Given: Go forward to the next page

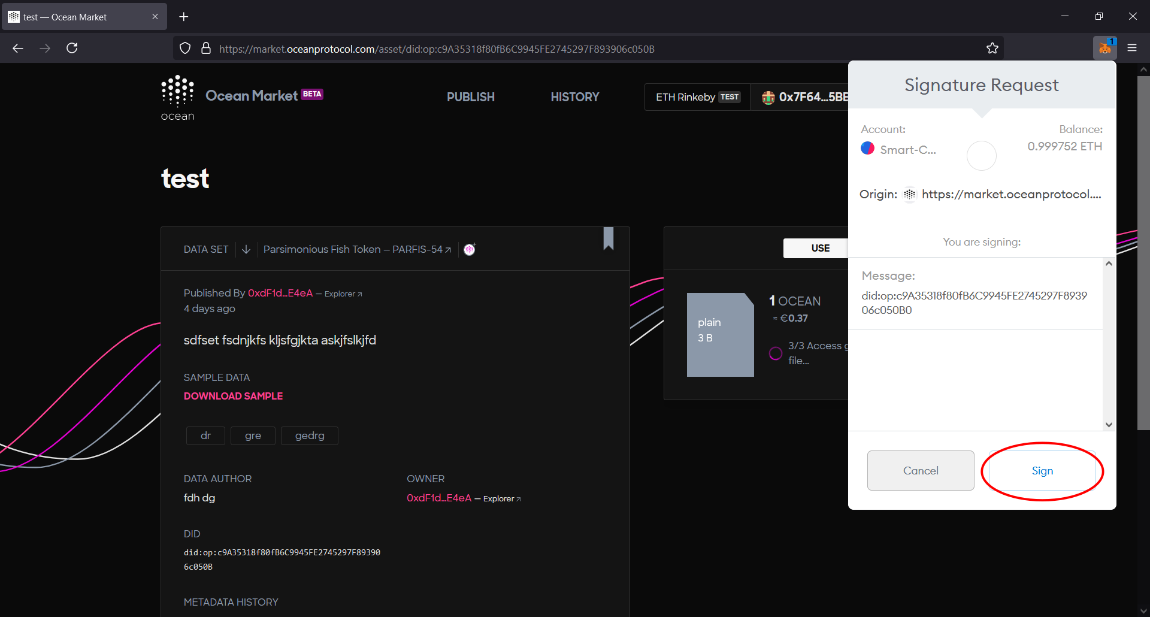Looking at the screenshot, I should tap(45, 48).
